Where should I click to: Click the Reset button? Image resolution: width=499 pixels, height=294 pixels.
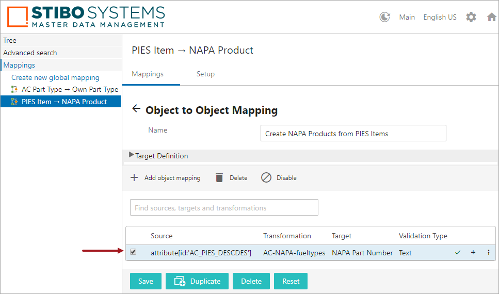(x=291, y=281)
